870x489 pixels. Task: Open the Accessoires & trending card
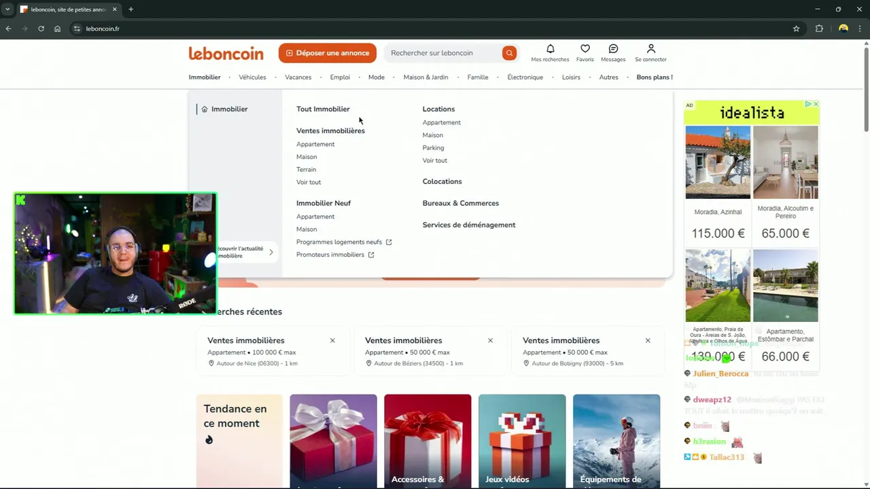point(428,440)
